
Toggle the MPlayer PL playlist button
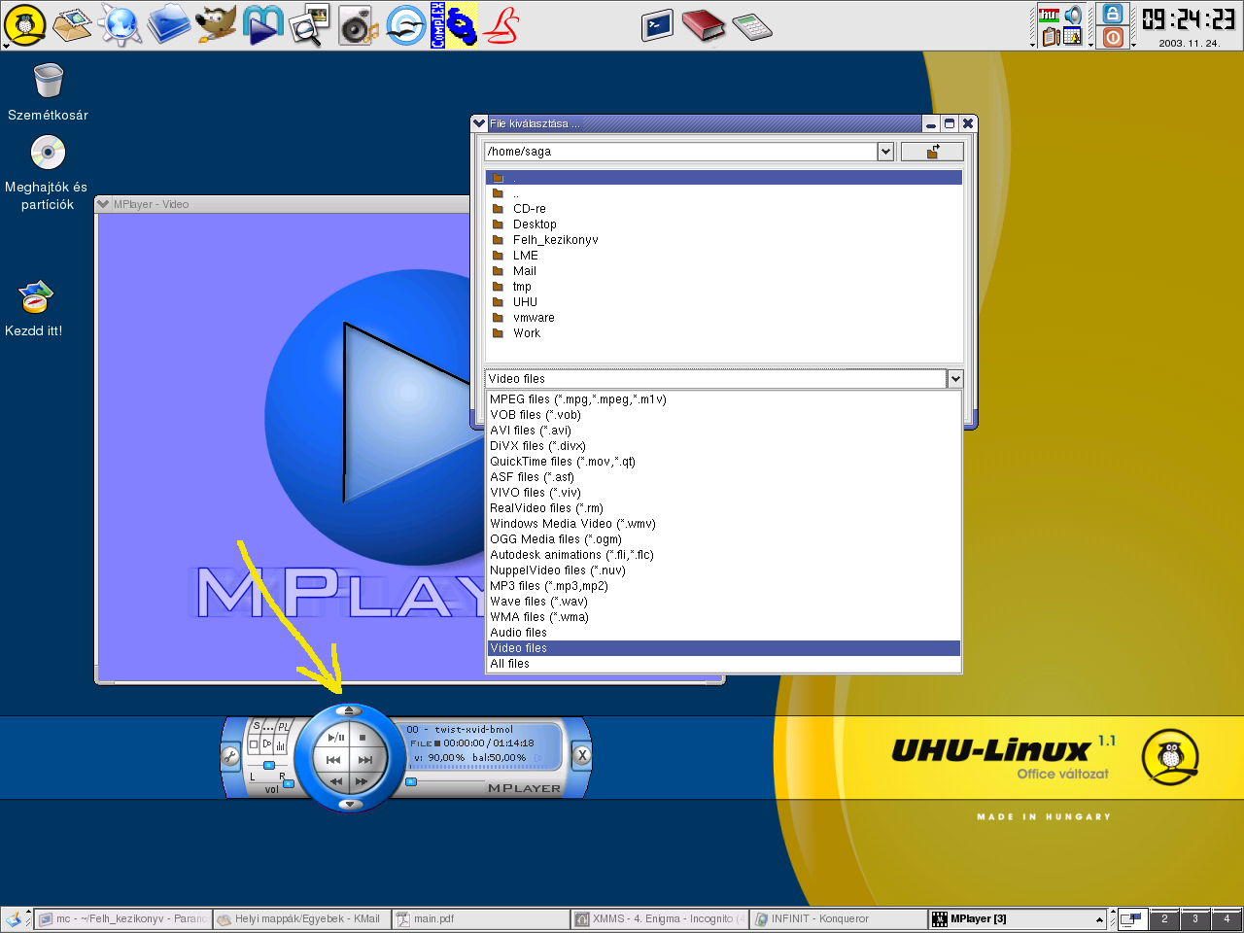point(284,727)
